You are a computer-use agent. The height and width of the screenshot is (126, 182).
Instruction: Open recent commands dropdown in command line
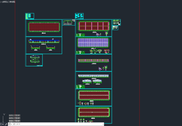pos(10,124)
